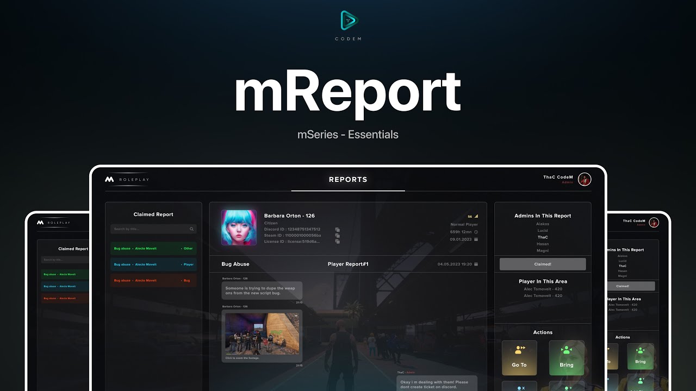696x391 pixels.
Task: Open the red Bug abuse row in the left window
Action: click(x=65, y=298)
